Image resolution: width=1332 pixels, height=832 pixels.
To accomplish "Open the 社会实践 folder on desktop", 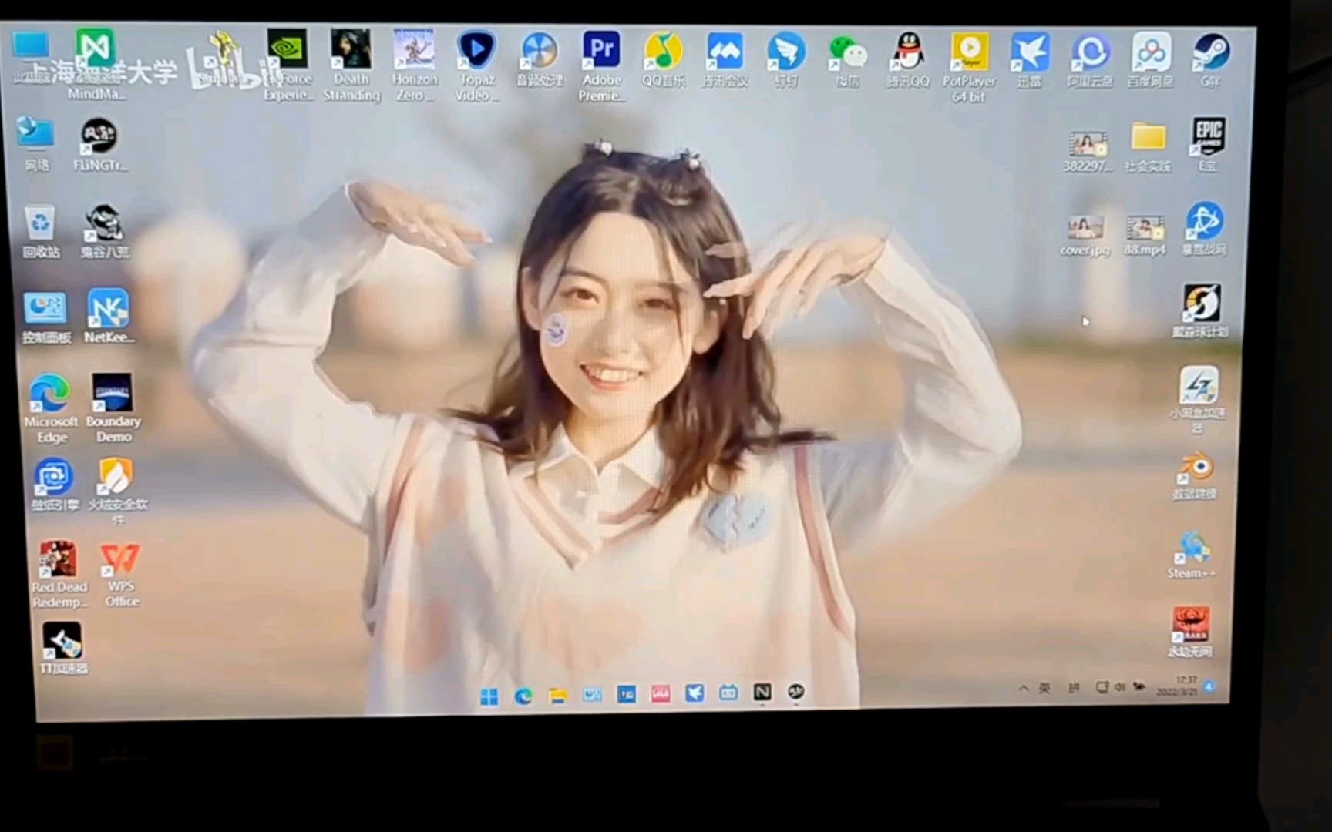I will (1148, 146).
